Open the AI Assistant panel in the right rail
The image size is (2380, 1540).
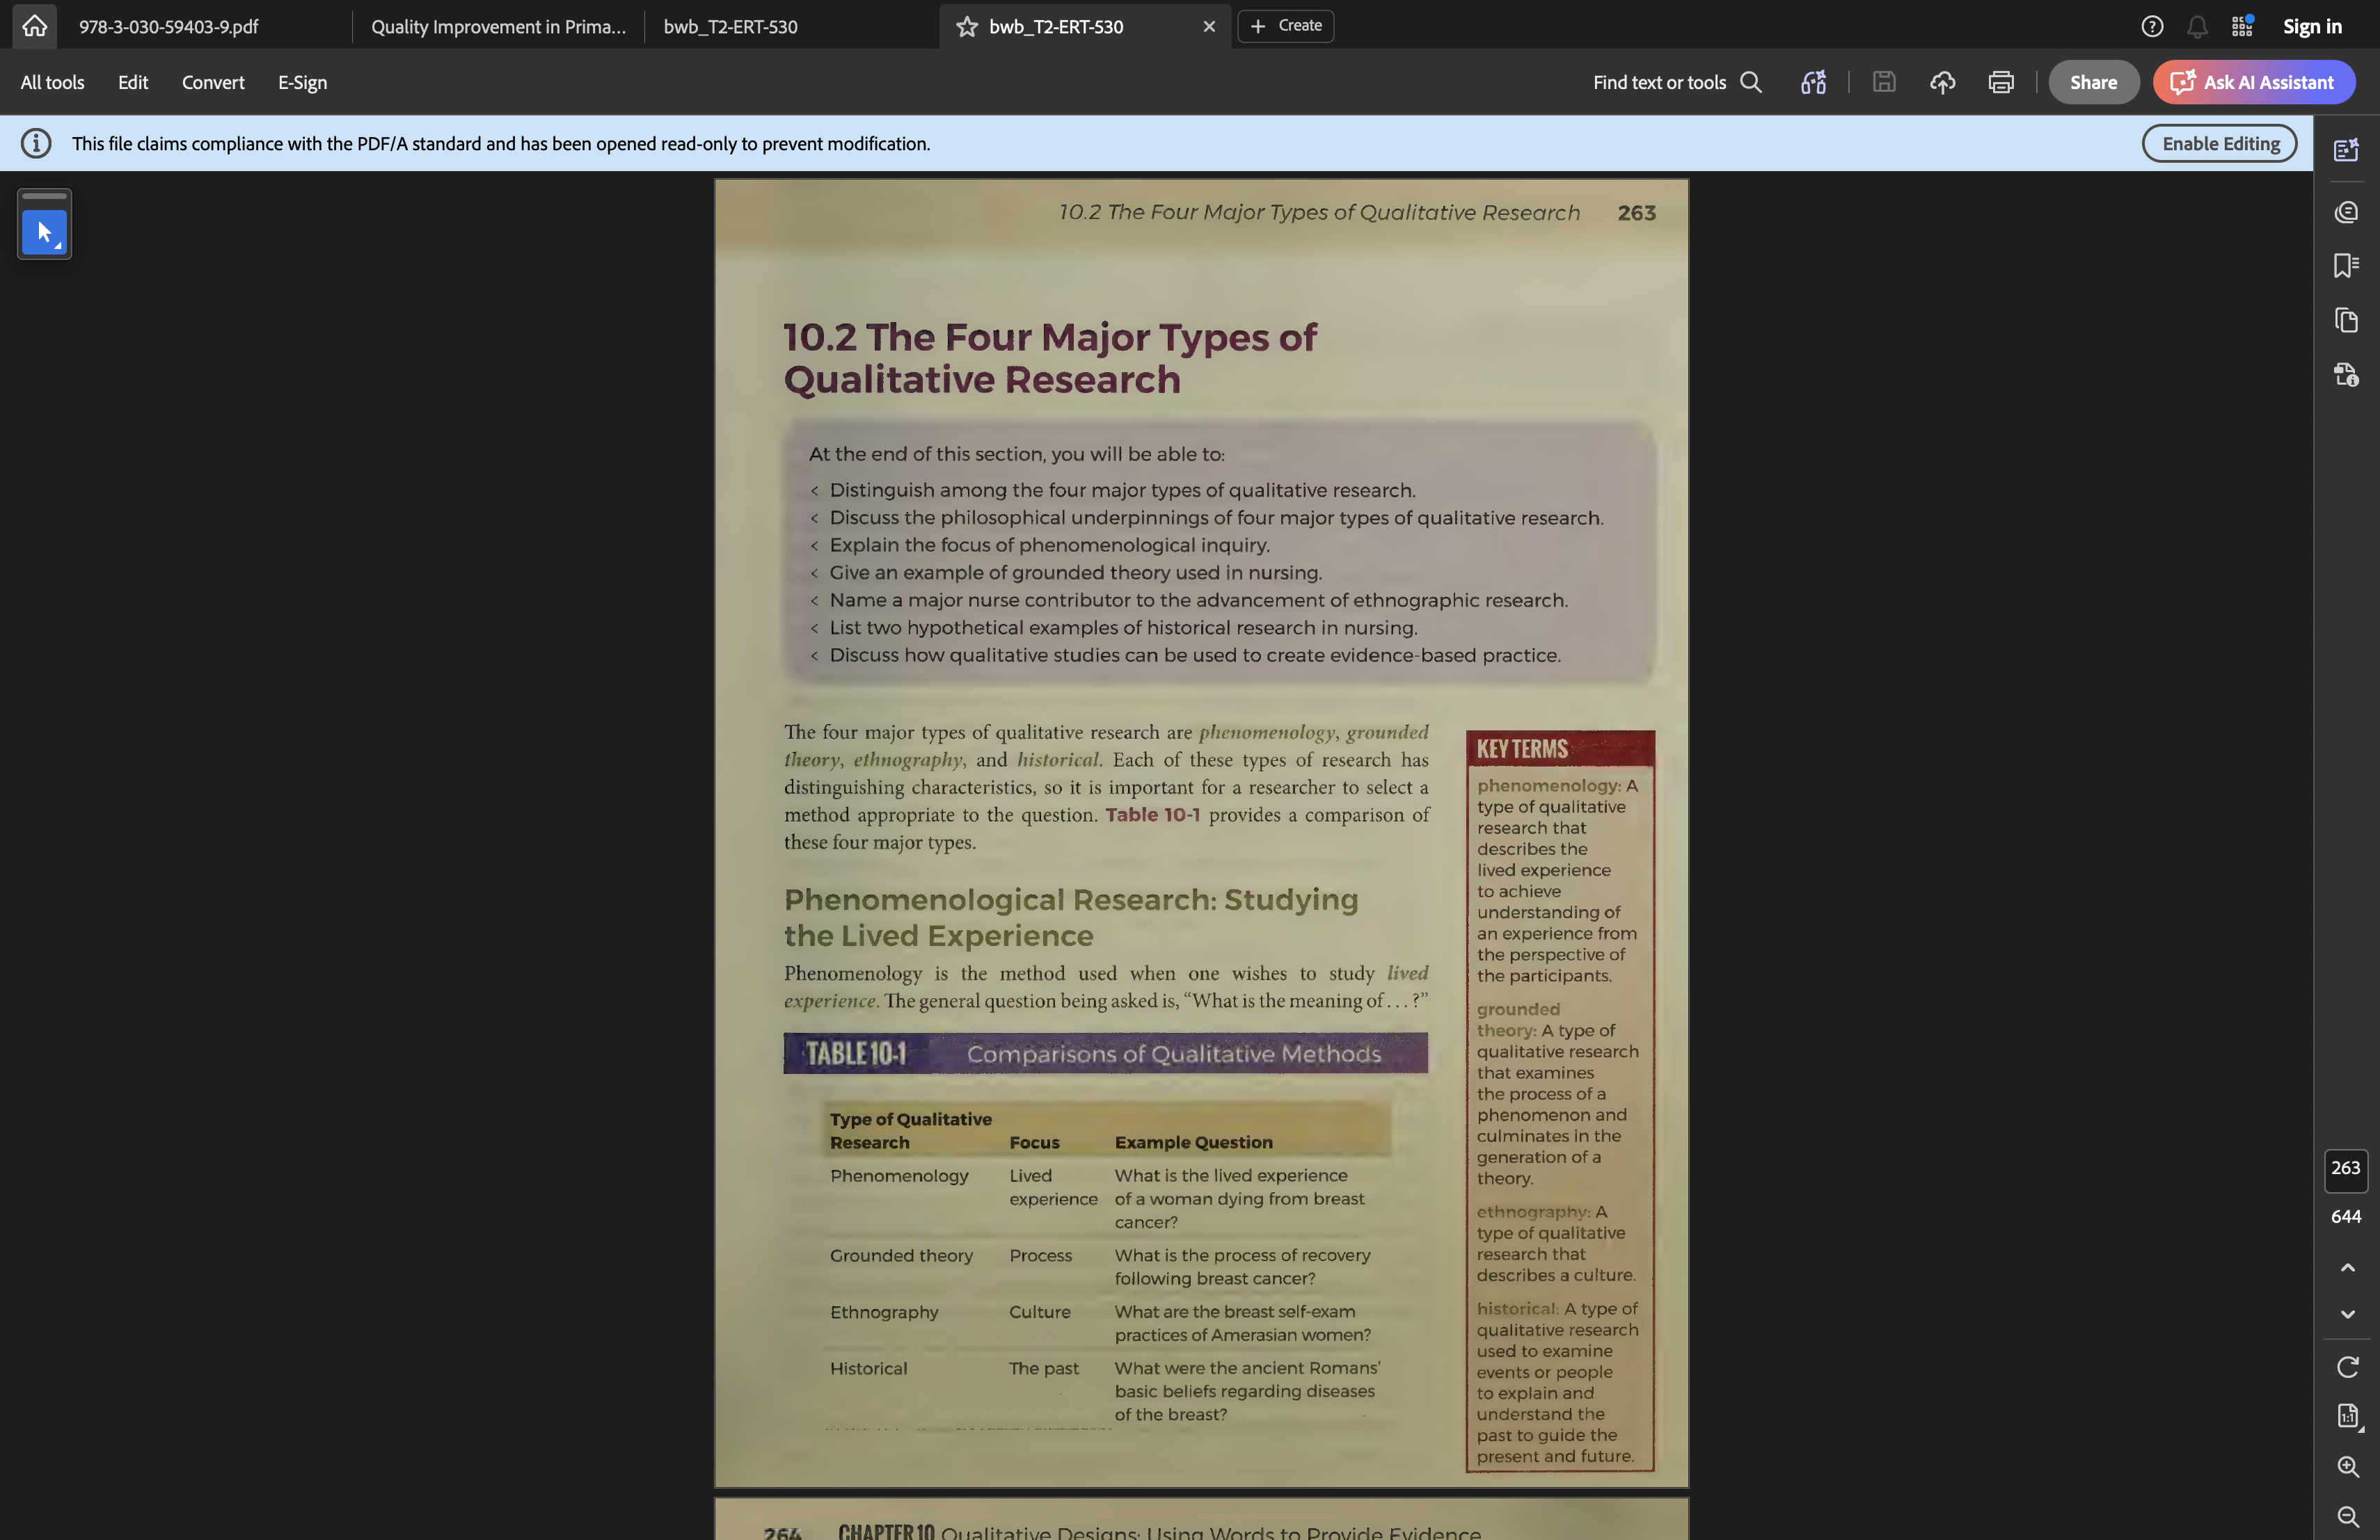pos(2346,150)
